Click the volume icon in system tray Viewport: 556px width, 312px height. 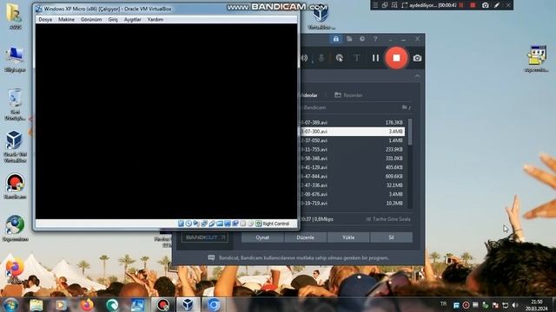point(515,305)
